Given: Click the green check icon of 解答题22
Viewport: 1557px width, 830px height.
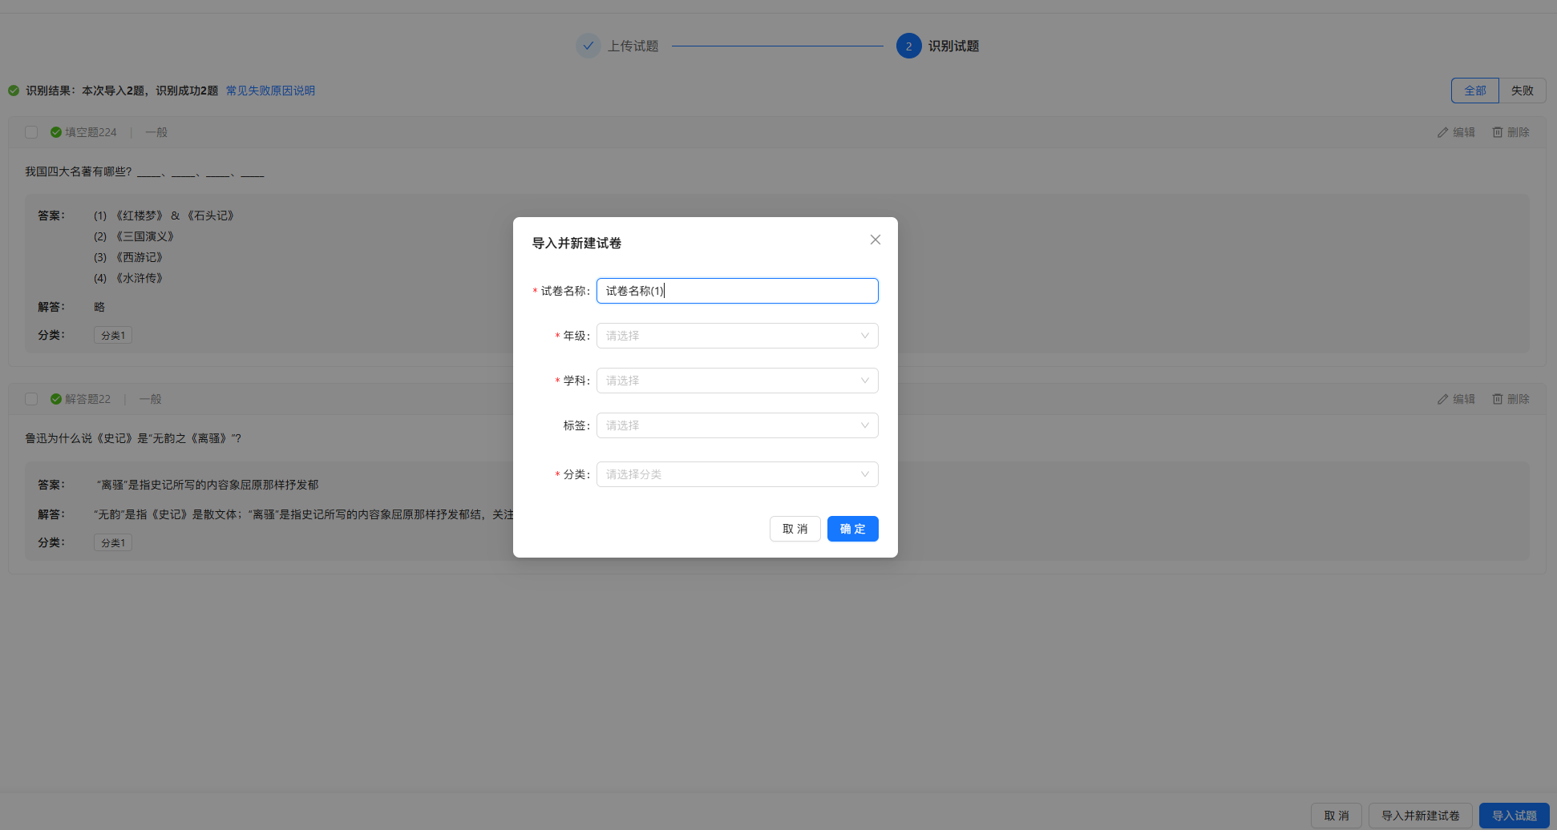Looking at the screenshot, I should click(56, 399).
